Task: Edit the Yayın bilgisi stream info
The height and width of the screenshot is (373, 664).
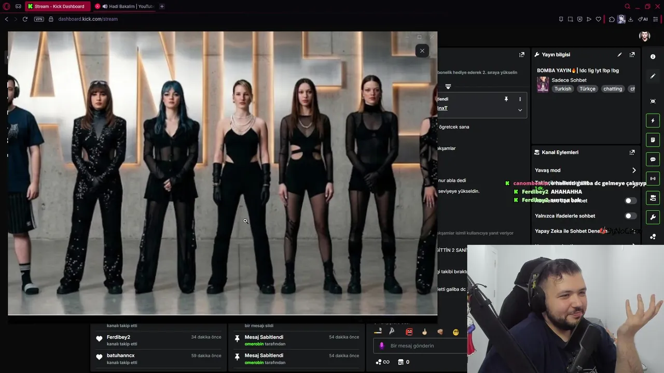Action: [x=619, y=54]
